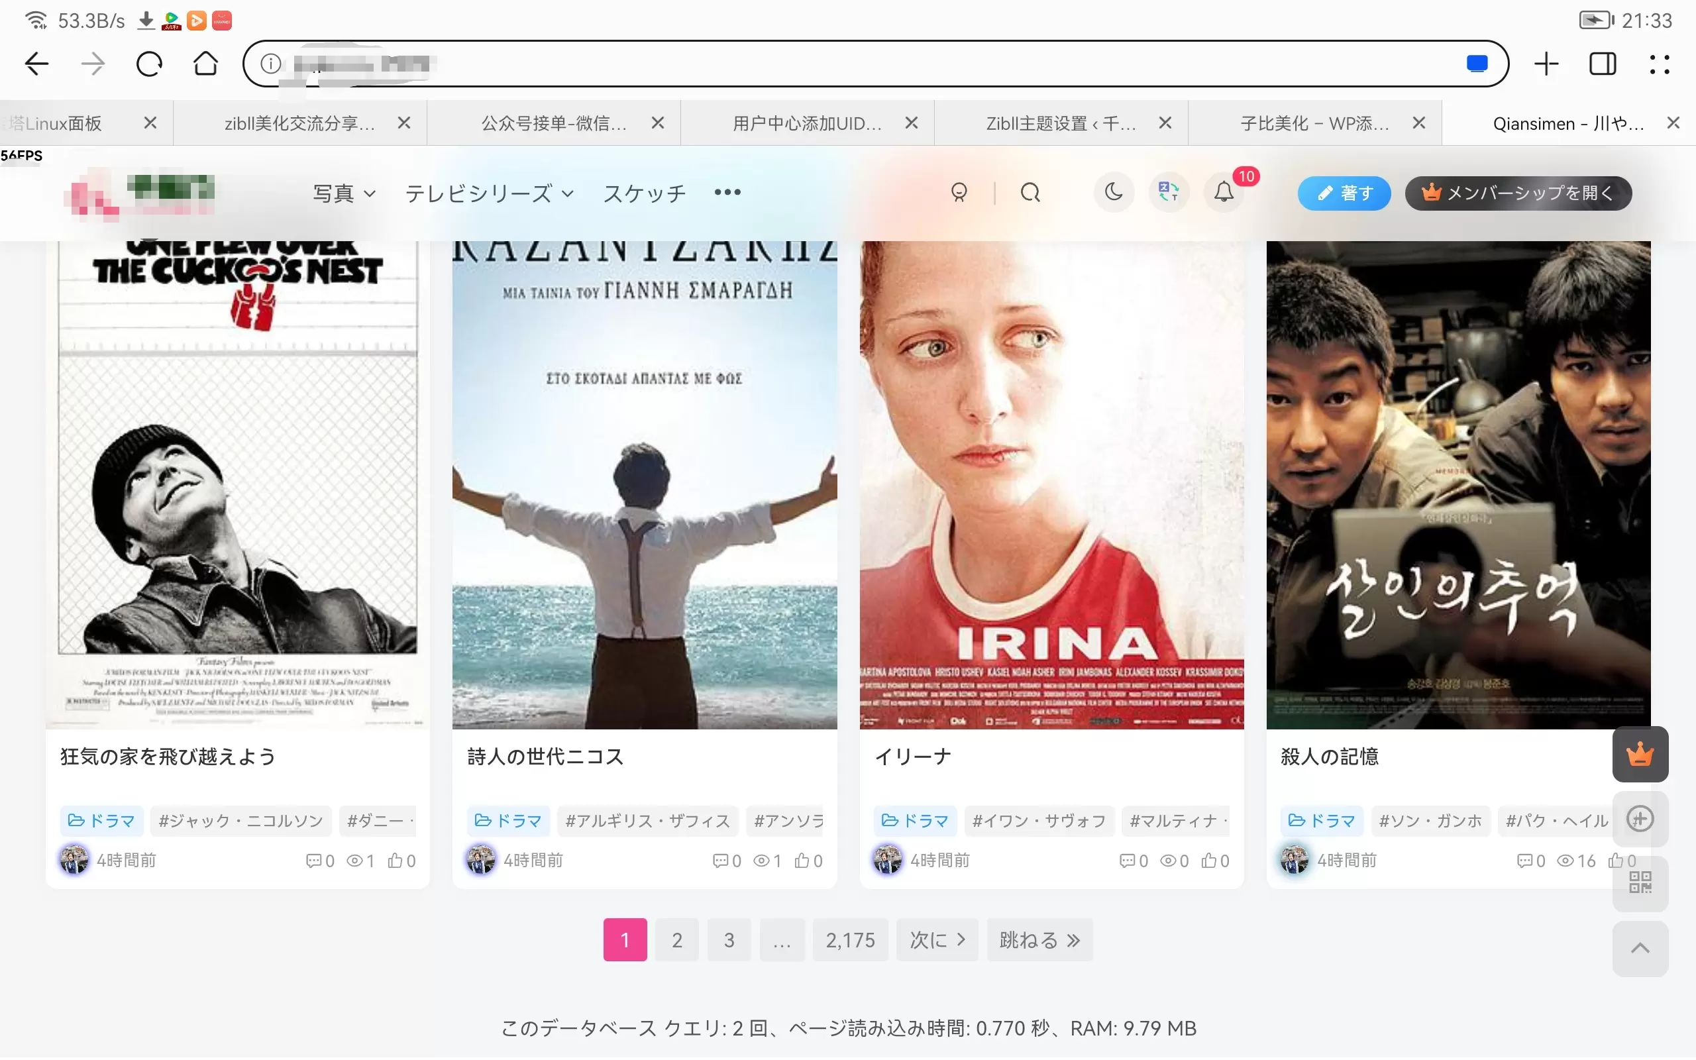Open more navigation items via three dots
Screen dimensions: 1696x1060
click(x=727, y=192)
